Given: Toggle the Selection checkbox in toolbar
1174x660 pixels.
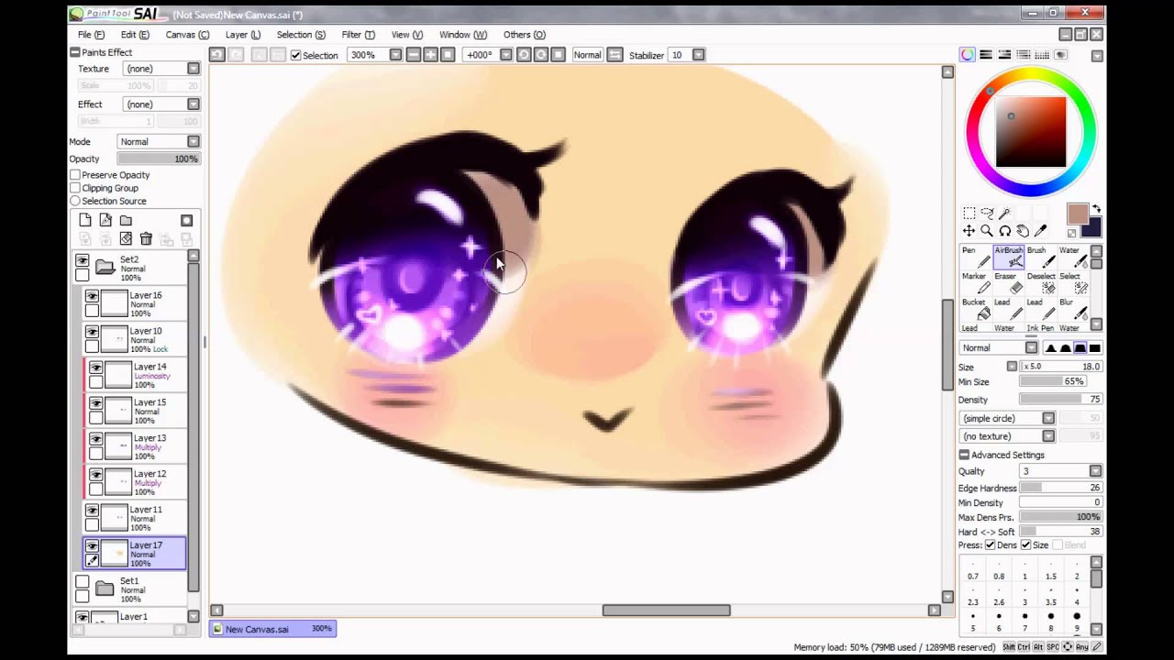Looking at the screenshot, I should (x=295, y=55).
